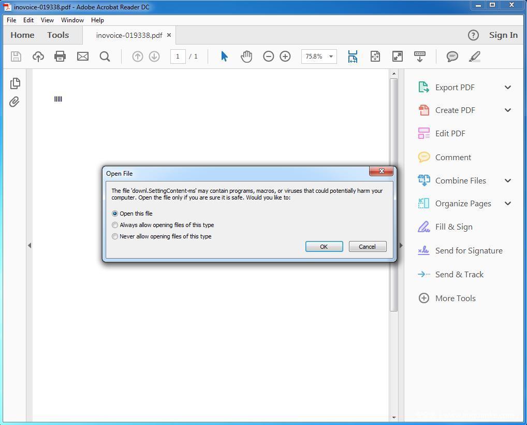Expand the Combine Files chevron
This screenshot has height=425, width=527.
pos(508,181)
